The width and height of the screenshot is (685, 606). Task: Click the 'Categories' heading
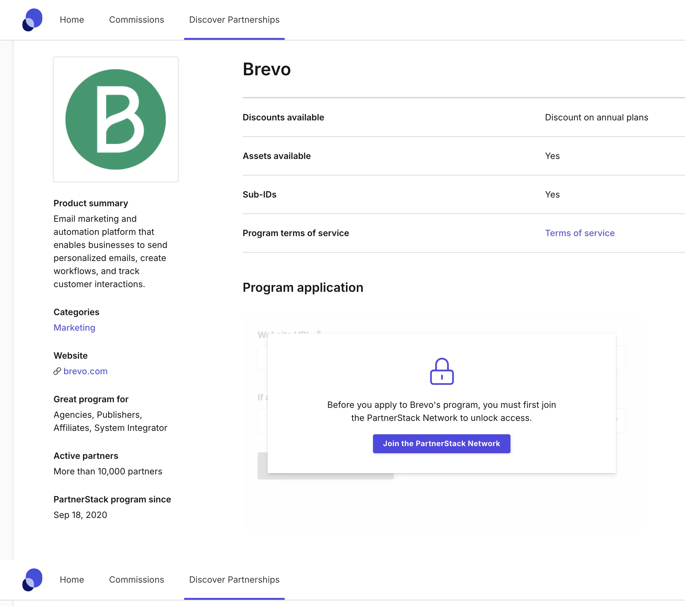point(77,312)
